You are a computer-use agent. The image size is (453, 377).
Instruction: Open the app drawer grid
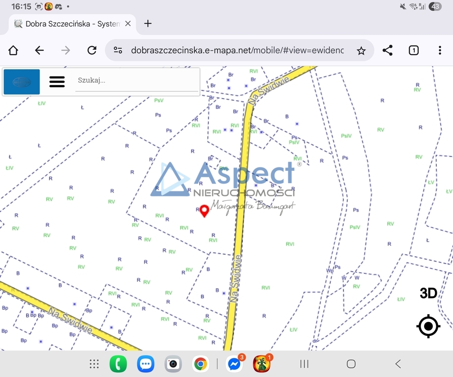[94, 364]
